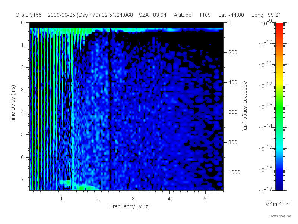Click the dark vertical gap near 2.3 MHz
Screen dimensions: 298x224
pos(110,109)
